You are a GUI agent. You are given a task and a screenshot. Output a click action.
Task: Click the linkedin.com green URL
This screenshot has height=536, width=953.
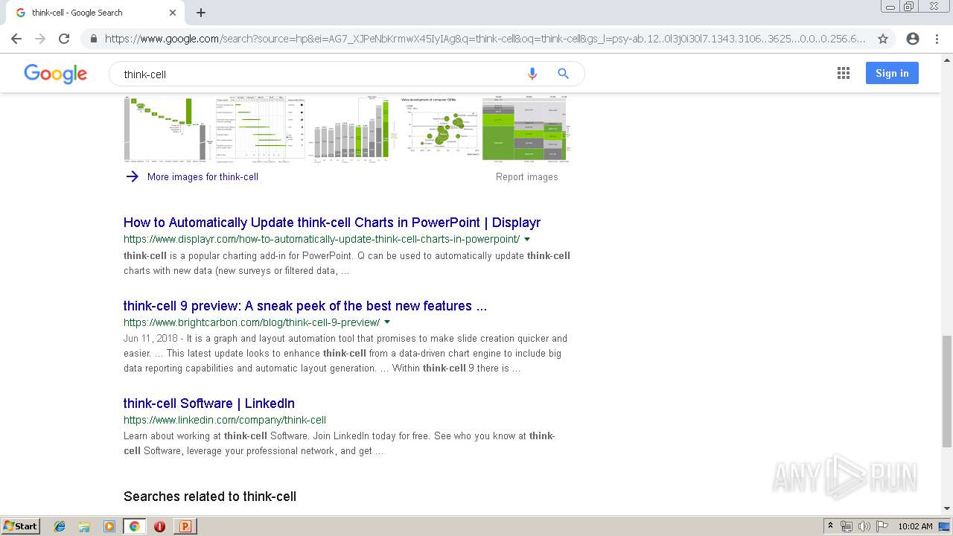225,420
